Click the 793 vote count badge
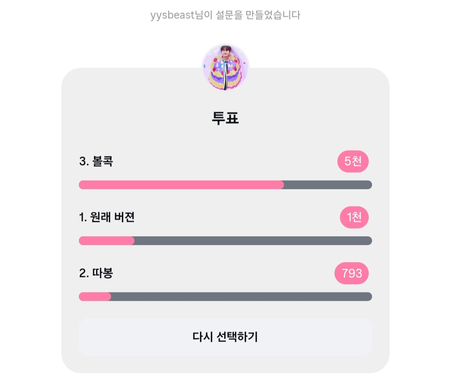Screen dimensions: 451x377 [352, 273]
